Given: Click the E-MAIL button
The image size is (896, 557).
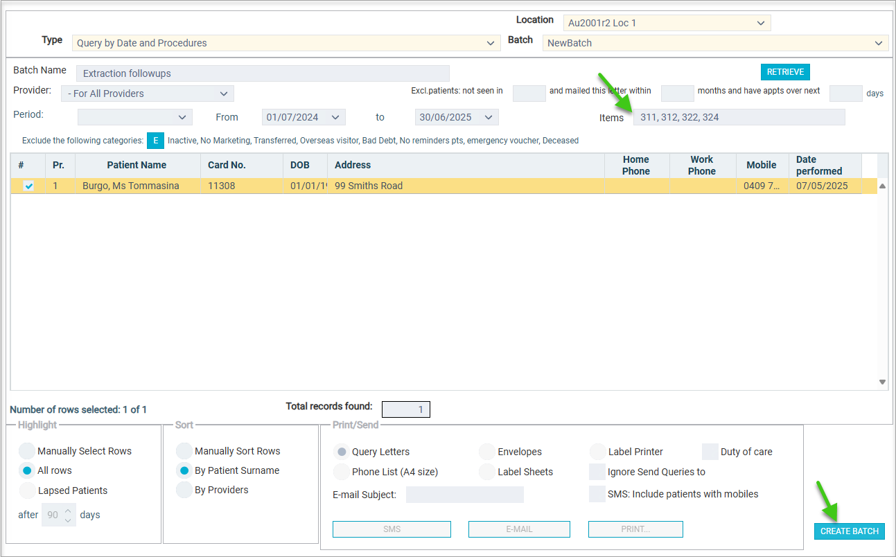Looking at the screenshot, I should [519, 529].
